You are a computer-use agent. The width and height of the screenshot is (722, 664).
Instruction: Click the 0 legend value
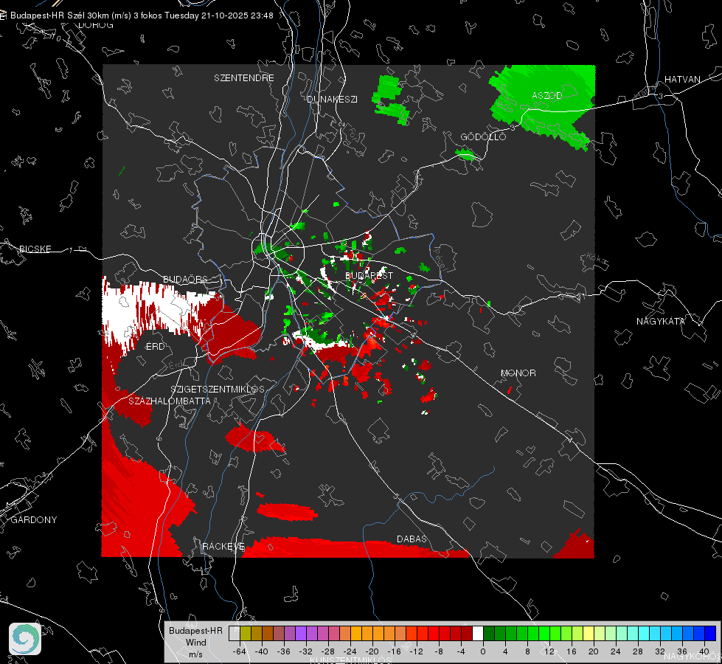[x=482, y=651]
